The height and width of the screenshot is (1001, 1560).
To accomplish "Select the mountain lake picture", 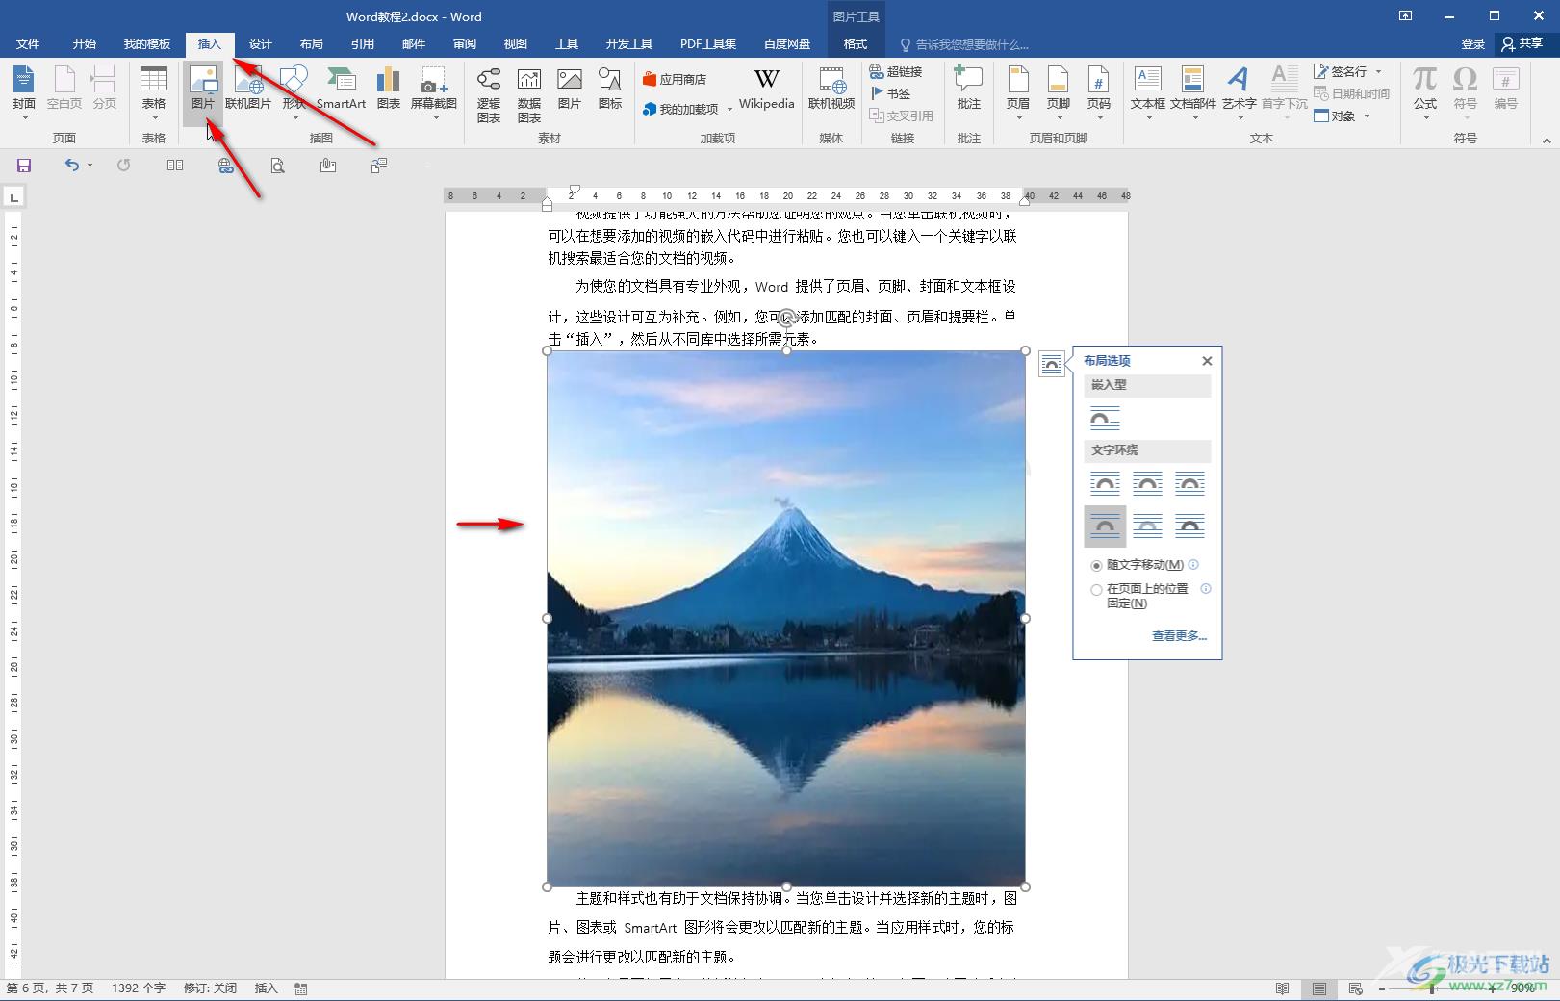I will [x=786, y=618].
